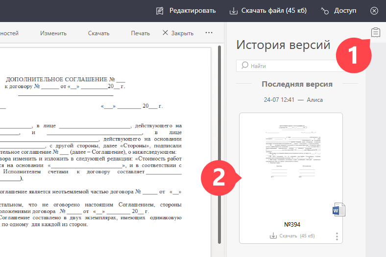Click the Word file icon on version card
The width and height of the screenshot is (386, 257).
pos(339,210)
